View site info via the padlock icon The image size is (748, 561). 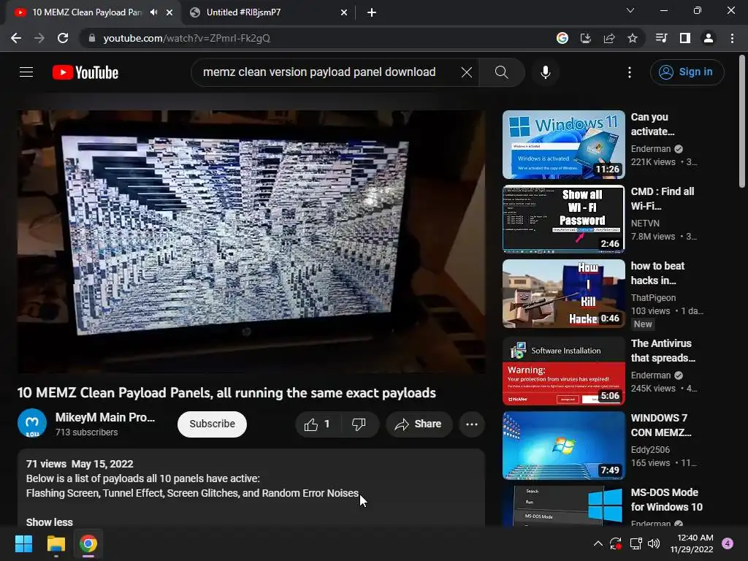click(x=92, y=38)
